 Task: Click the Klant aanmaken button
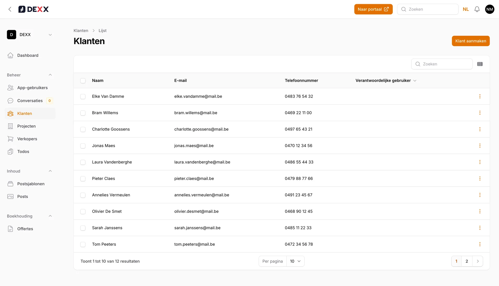click(470, 41)
